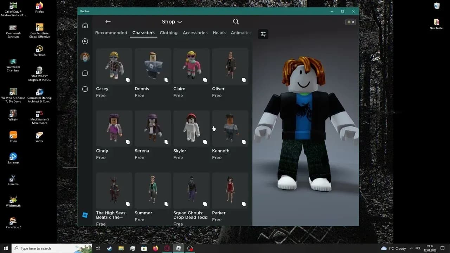This screenshot has width=450, height=253.
Task: Open the bundle indicator on Casey's card
Action: [127, 80]
